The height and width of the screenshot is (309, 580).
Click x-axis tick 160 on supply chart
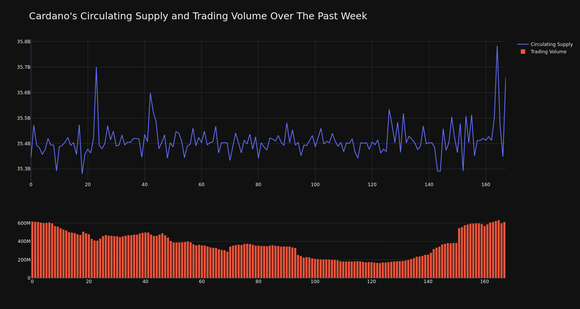click(486, 185)
